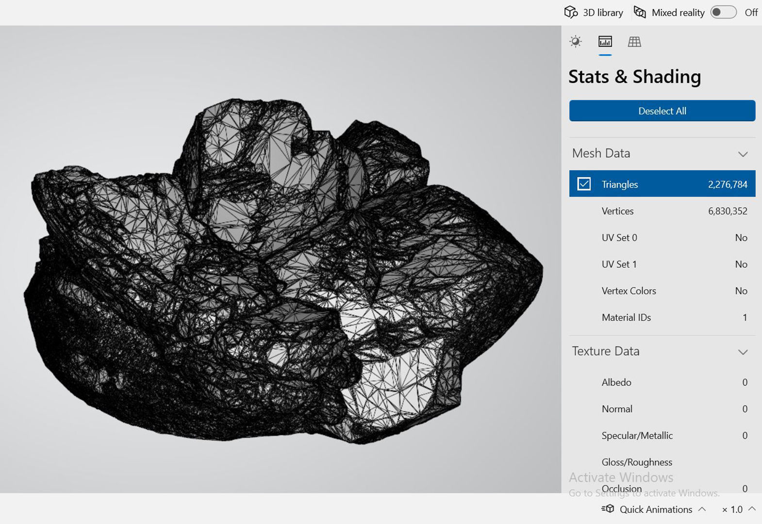The image size is (762, 524).
Task: Click the Mixed reality cube icon
Action: point(640,12)
